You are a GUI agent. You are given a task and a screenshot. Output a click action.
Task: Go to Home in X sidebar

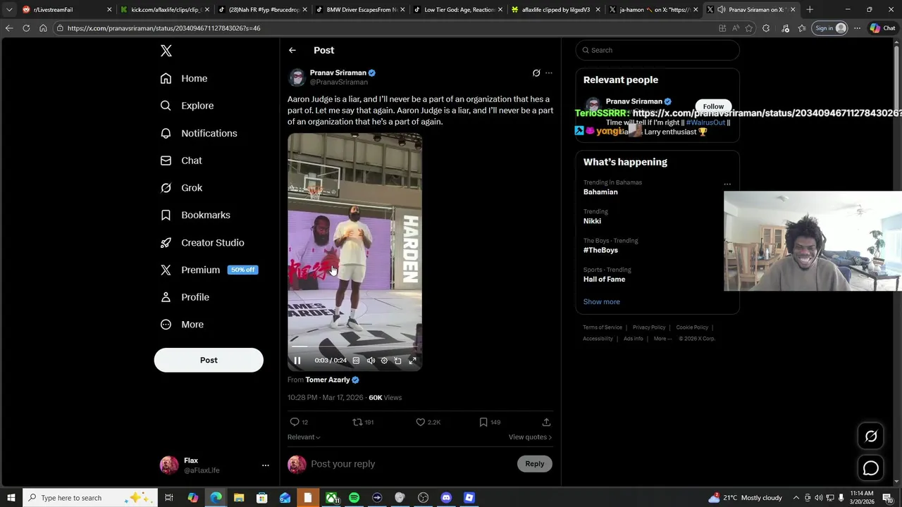tap(184, 78)
